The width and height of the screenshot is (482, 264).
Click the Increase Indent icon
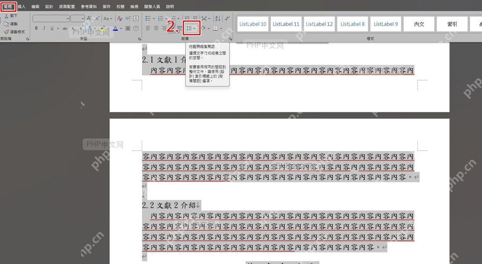click(x=195, y=18)
